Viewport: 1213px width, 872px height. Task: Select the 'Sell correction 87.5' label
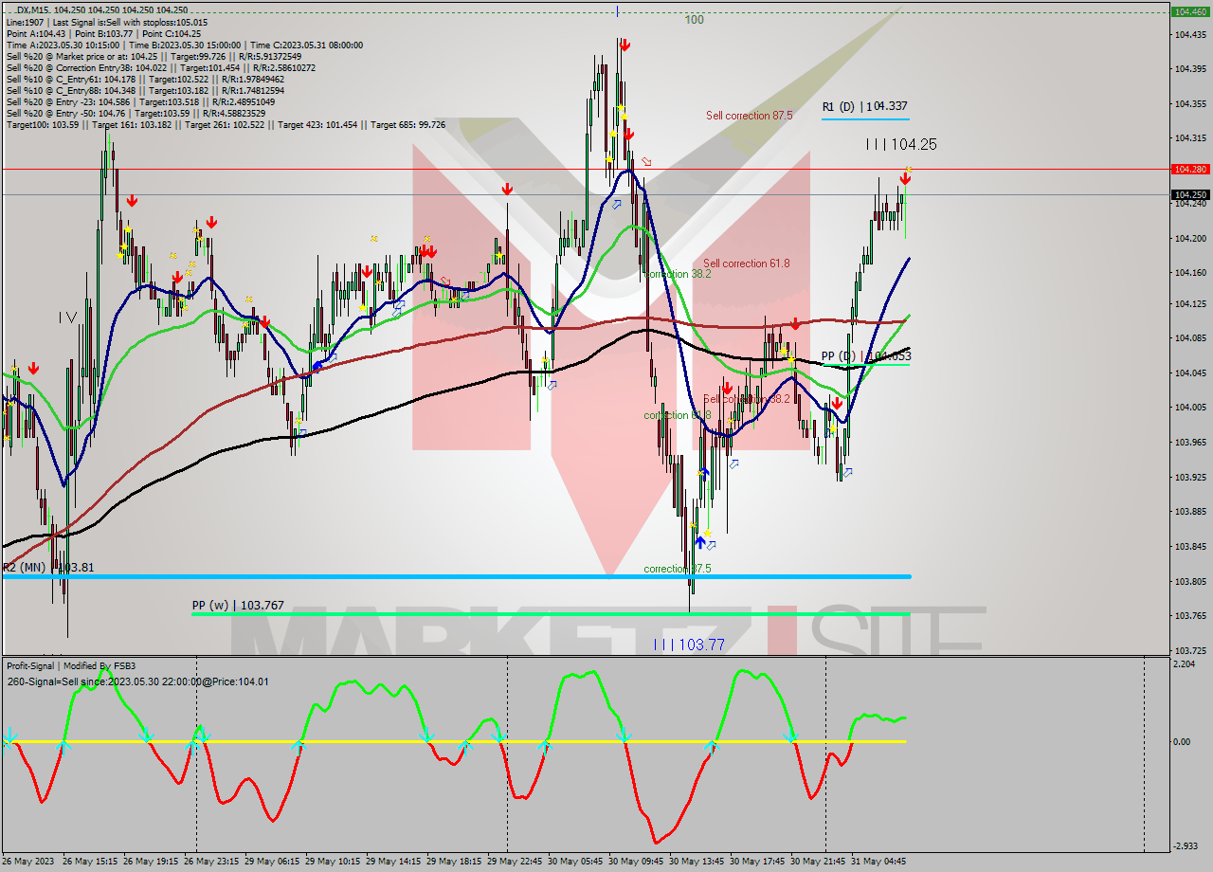[x=749, y=116]
